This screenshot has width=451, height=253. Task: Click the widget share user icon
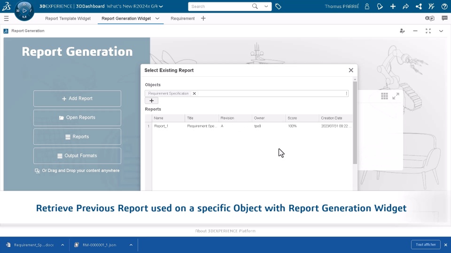[403, 31]
